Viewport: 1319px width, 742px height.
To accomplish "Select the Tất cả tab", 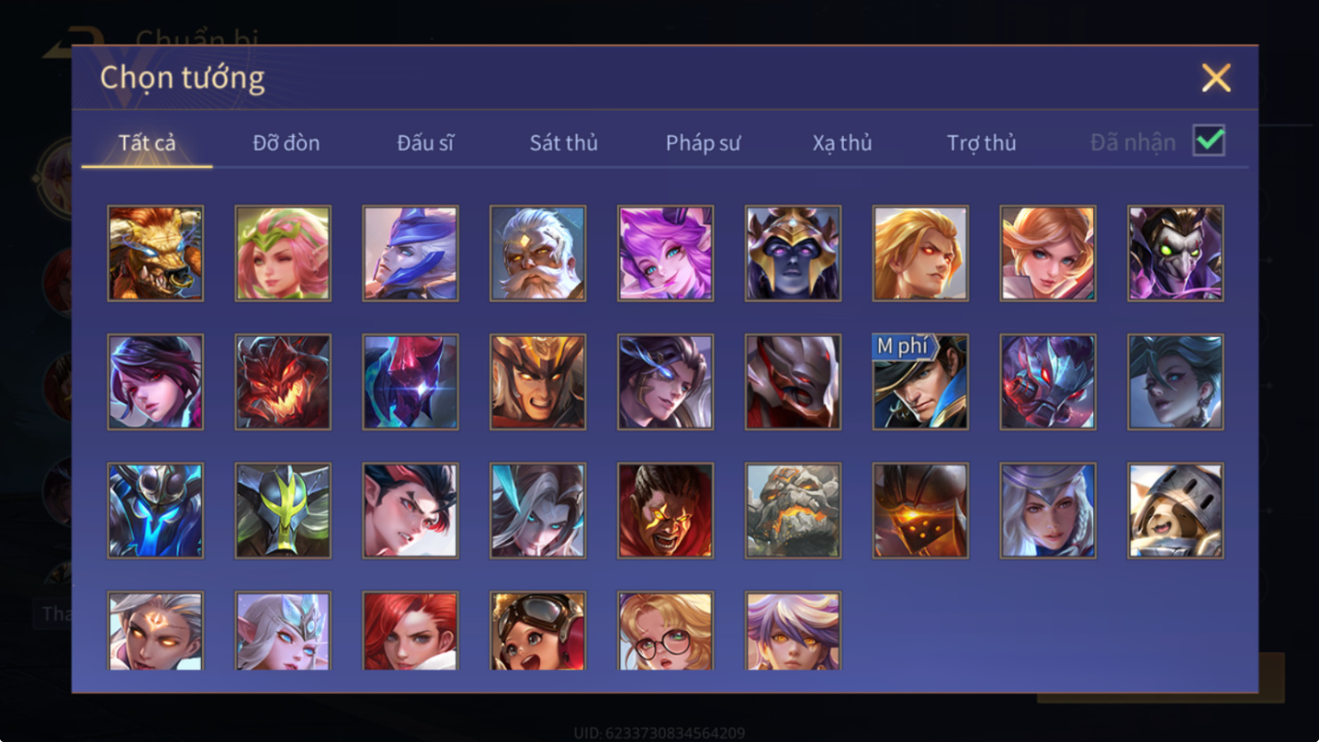I will point(147,142).
